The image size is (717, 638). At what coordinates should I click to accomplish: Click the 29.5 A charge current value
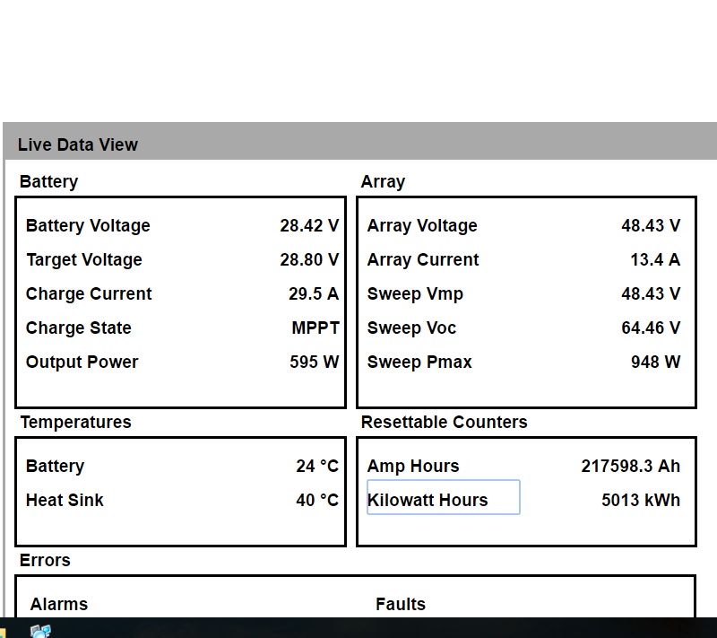(x=314, y=293)
